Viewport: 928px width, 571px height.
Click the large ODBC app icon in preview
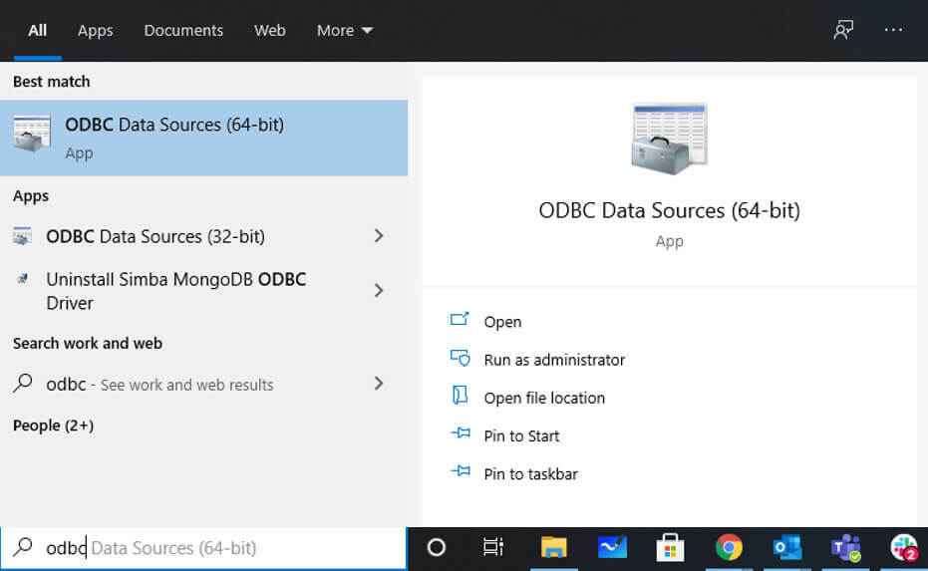pos(670,140)
